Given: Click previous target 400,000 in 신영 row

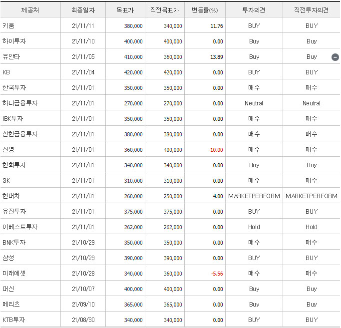Looking at the screenshot, I should tap(173, 150).
